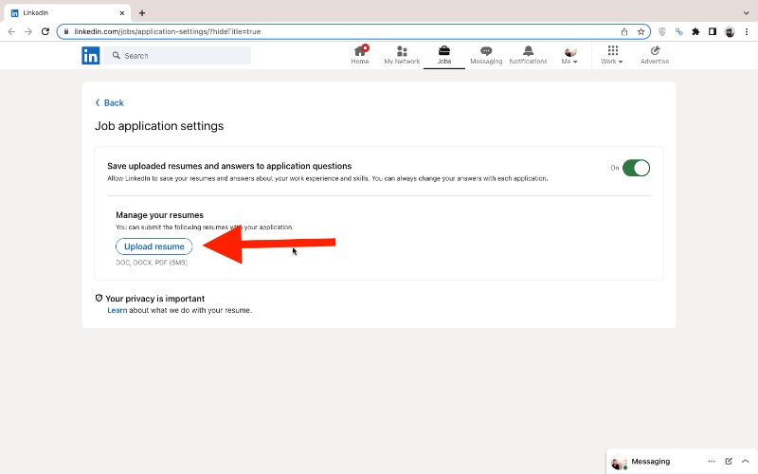The width and height of the screenshot is (758, 474).
Task: Compose a new message in Messaging overlay
Action: (x=729, y=462)
